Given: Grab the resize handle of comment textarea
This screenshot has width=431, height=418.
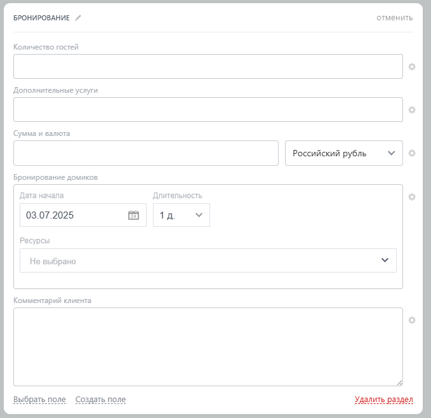Looking at the screenshot, I should (x=400, y=383).
